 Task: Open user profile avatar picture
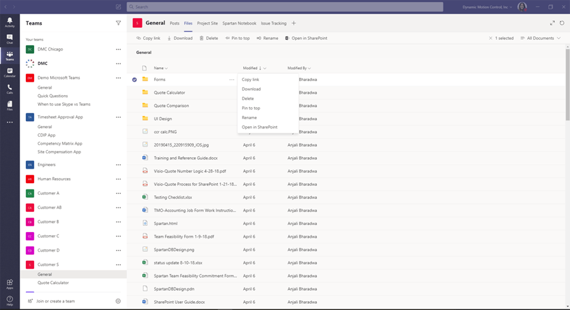[x=522, y=6]
